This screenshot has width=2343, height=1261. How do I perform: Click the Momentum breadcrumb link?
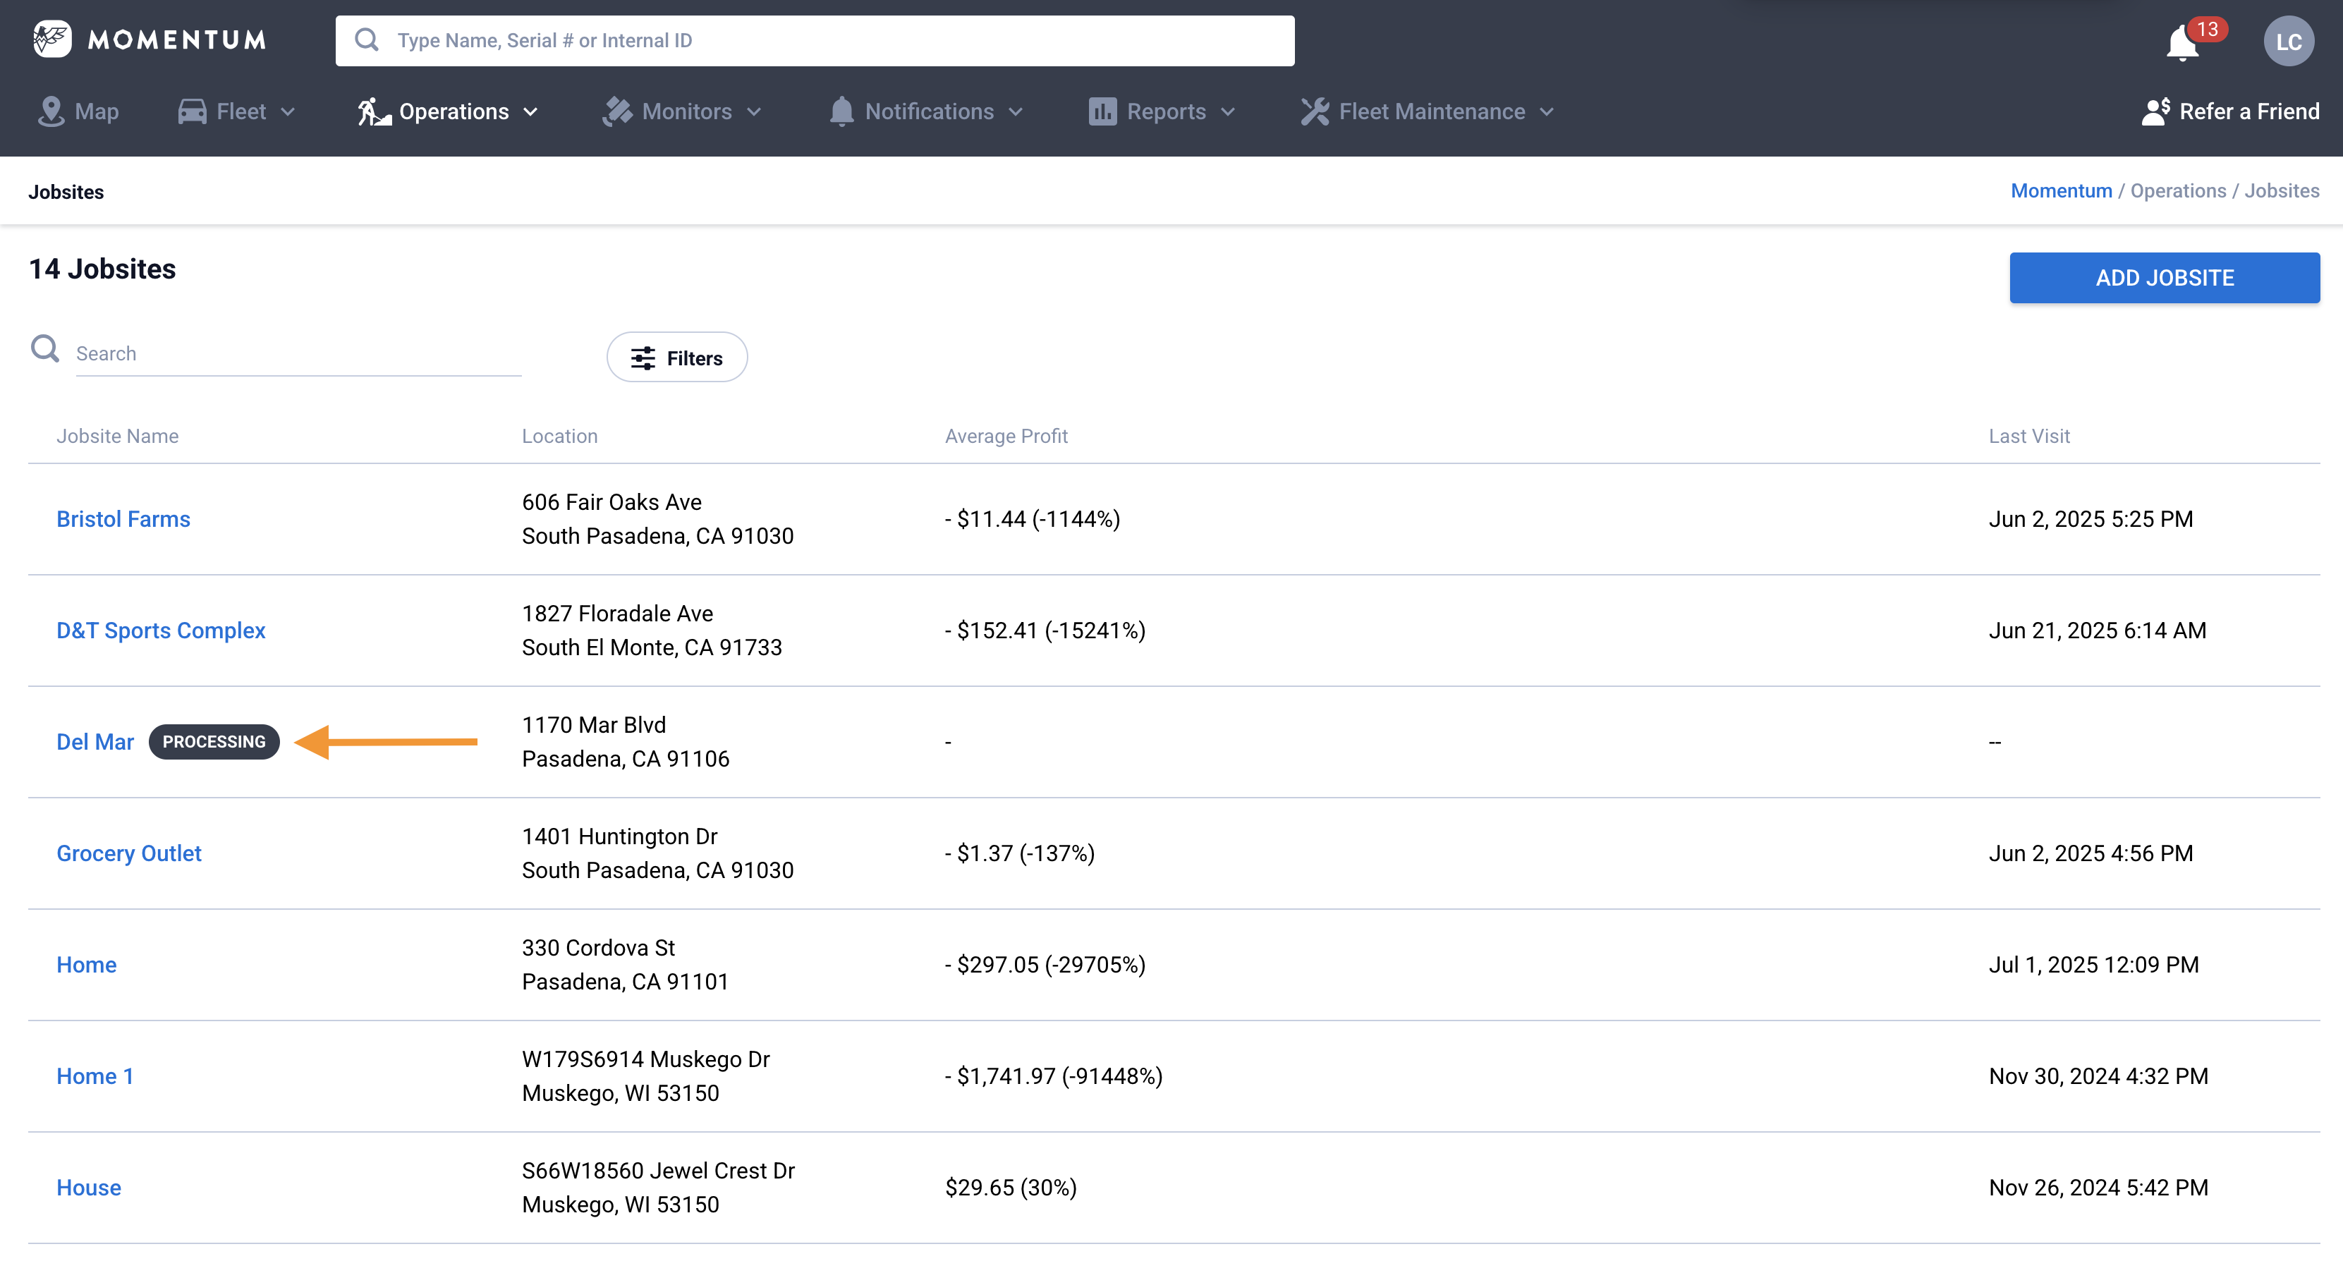pos(2060,191)
